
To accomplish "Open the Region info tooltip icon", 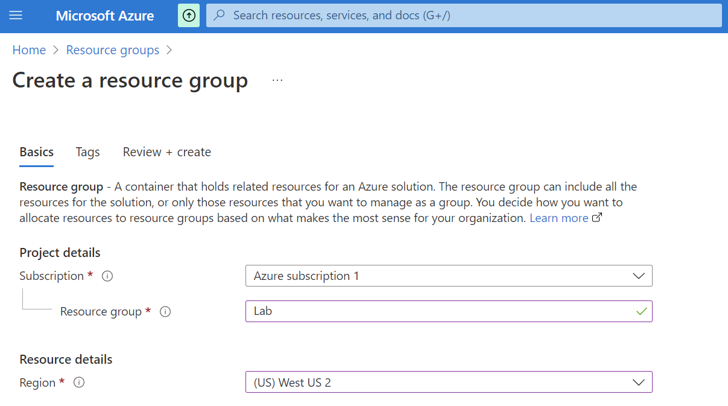I will click(x=79, y=382).
